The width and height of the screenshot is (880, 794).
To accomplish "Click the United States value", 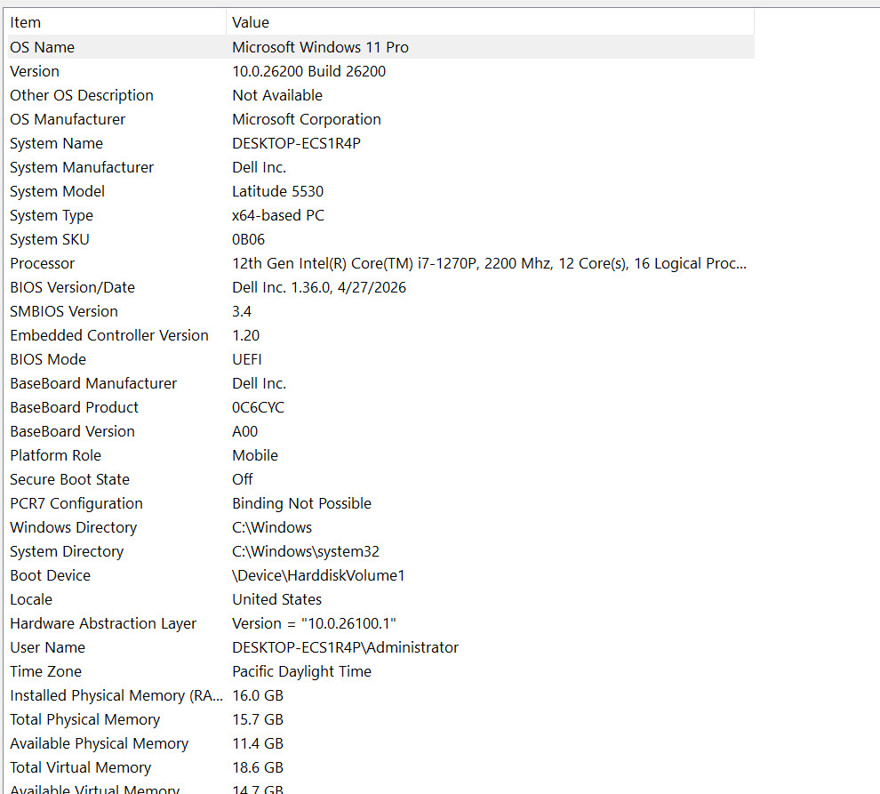I will (x=276, y=599).
